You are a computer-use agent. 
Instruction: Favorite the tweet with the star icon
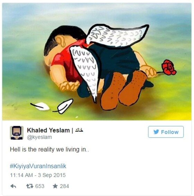click(55, 186)
